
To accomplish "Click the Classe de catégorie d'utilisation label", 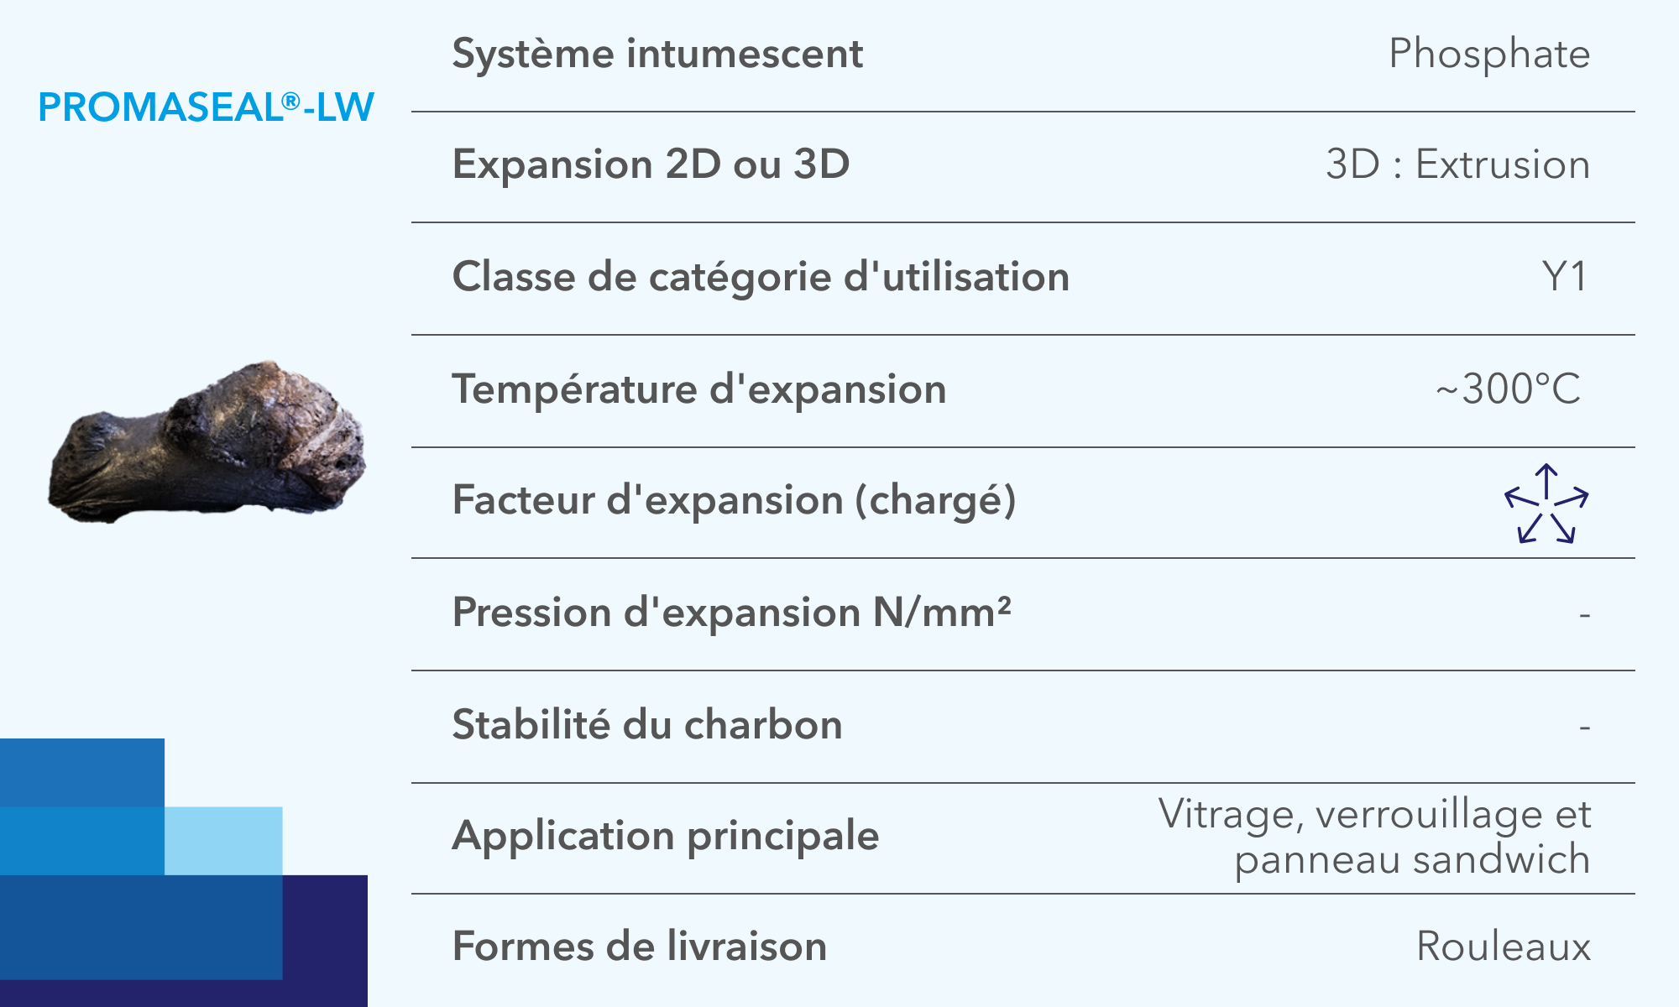I will coord(761,277).
